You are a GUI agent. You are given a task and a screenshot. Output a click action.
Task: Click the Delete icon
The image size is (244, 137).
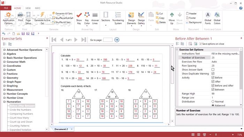click(157, 22)
